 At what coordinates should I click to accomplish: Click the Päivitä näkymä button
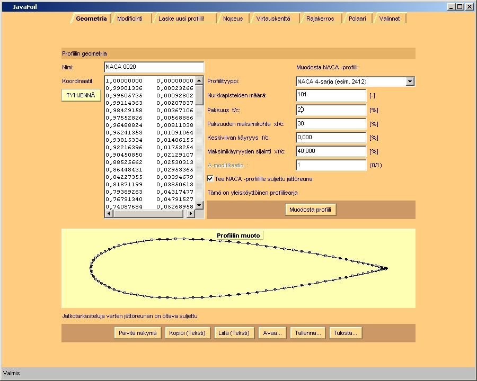coord(137,333)
